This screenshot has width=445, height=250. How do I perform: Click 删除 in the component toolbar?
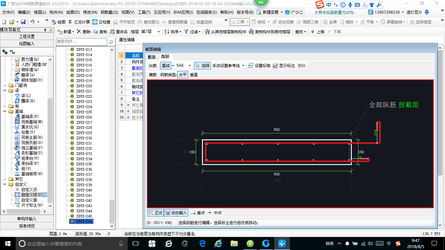click(84, 32)
